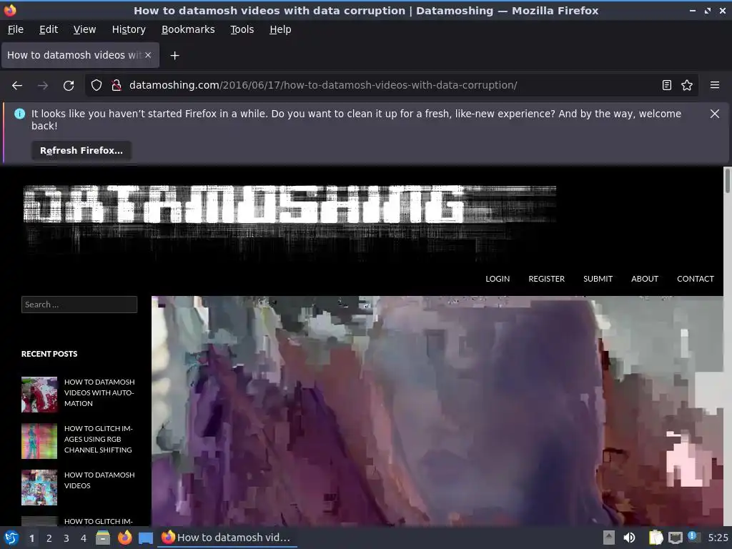
Task: Open removable media eject tray icon
Action: [x=609, y=538]
